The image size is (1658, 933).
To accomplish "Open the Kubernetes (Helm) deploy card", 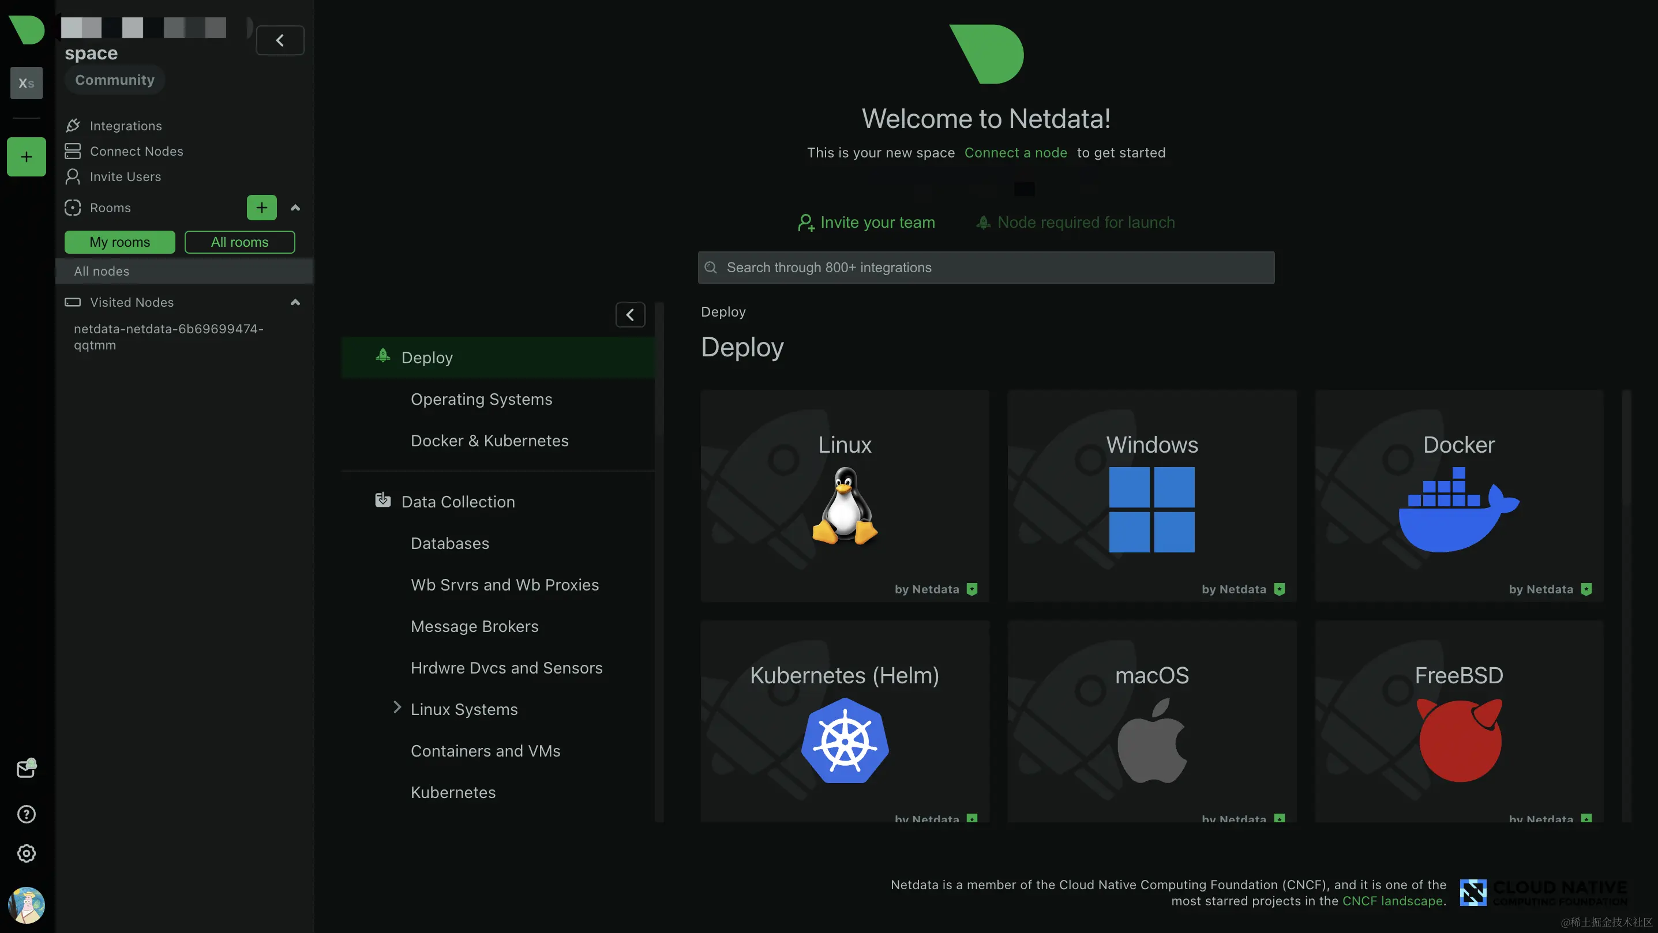I will [845, 721].
